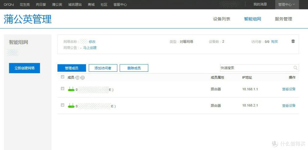Open 商城 in the top navigation
This screenshot has height=150, width=308.
tap(91, 5)
